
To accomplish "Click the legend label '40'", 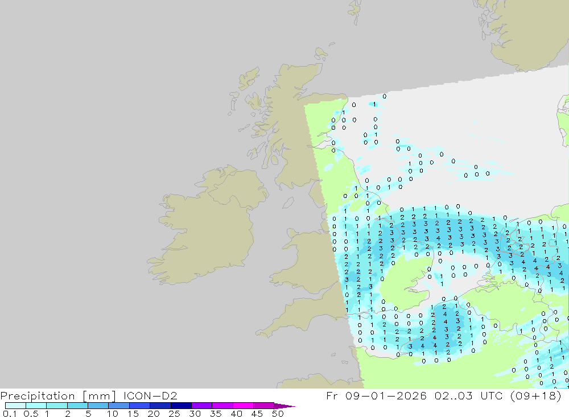I will click(236, 414).
